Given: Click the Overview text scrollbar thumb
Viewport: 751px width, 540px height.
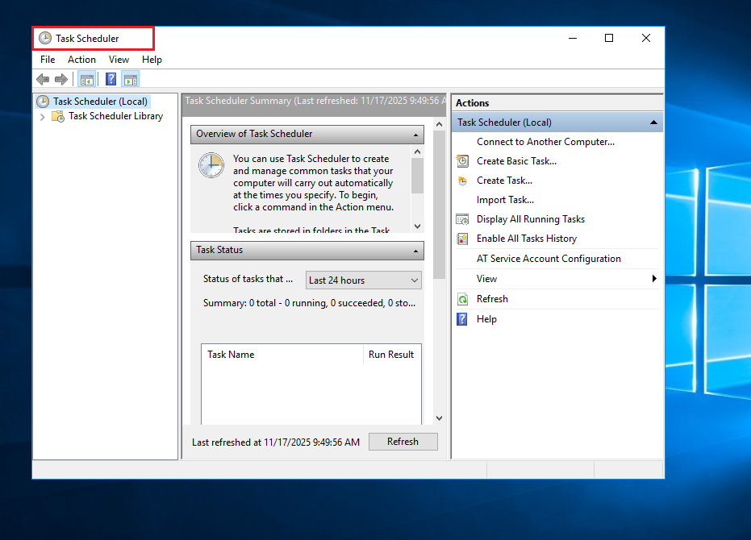Looking at the screenshot, I should 417,176.
